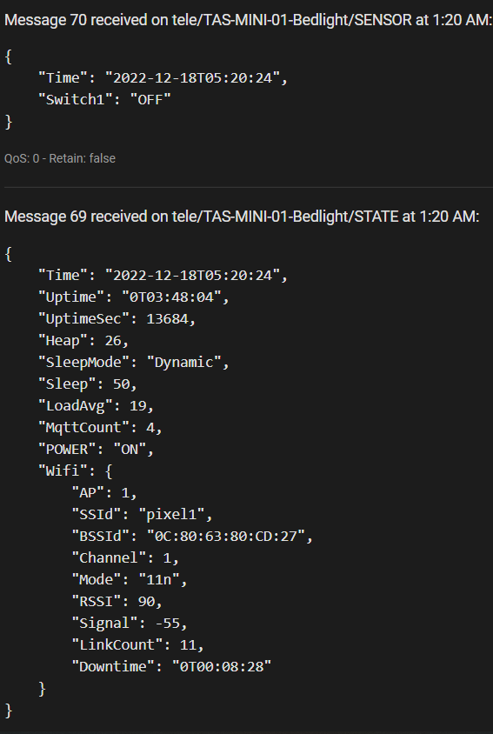
Task: Click the Heap 26 line
Action: [83, 340]
